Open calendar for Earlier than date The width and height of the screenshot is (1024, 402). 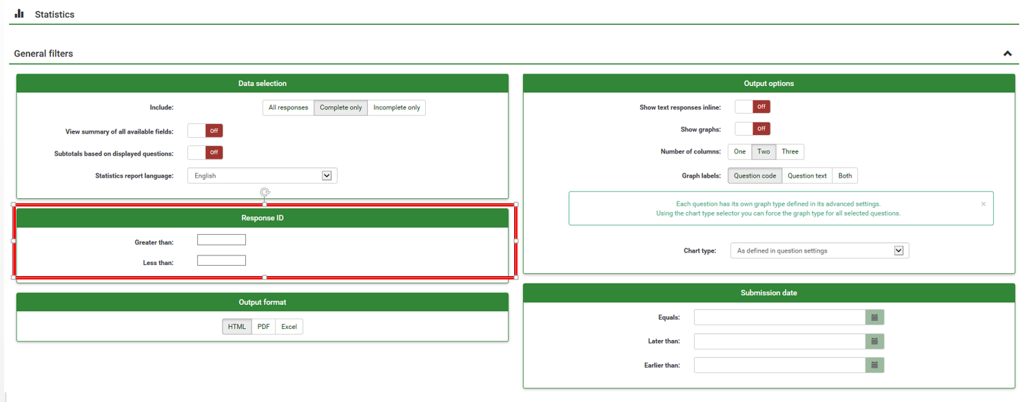[x=874, y=365]
